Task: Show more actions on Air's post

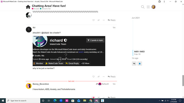Action: point(104,77)
